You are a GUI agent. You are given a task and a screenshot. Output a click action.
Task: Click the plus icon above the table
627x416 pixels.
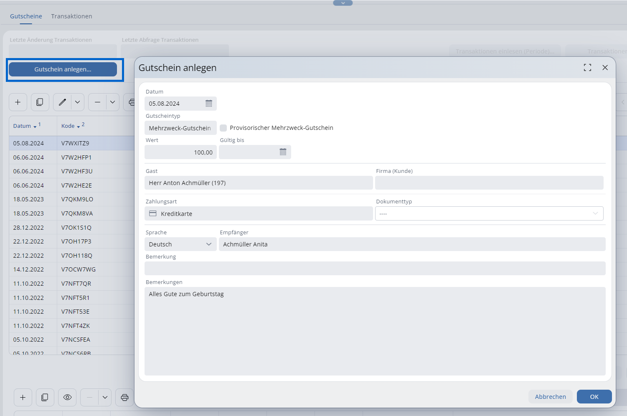pos(18,102)
